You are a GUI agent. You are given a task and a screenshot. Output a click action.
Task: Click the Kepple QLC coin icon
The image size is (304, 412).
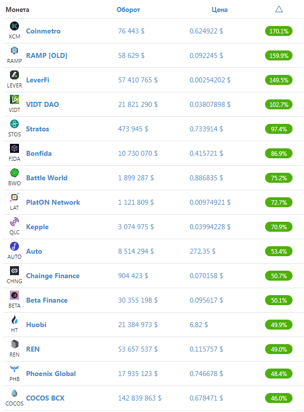[x=14, y=222]
